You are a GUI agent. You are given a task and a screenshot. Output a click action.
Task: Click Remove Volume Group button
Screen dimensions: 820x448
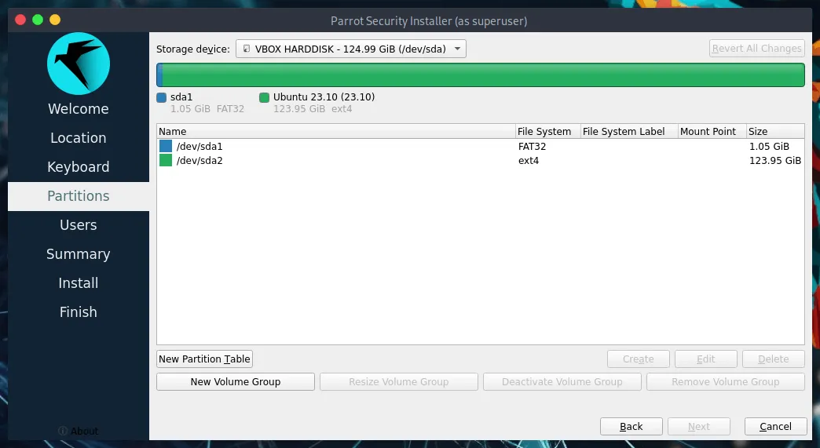click(x=725, y=381)
